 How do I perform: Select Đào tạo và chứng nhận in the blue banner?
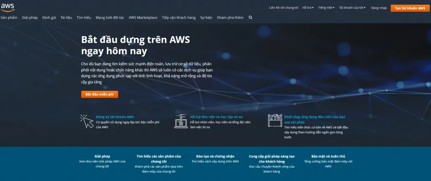(215, 156)
